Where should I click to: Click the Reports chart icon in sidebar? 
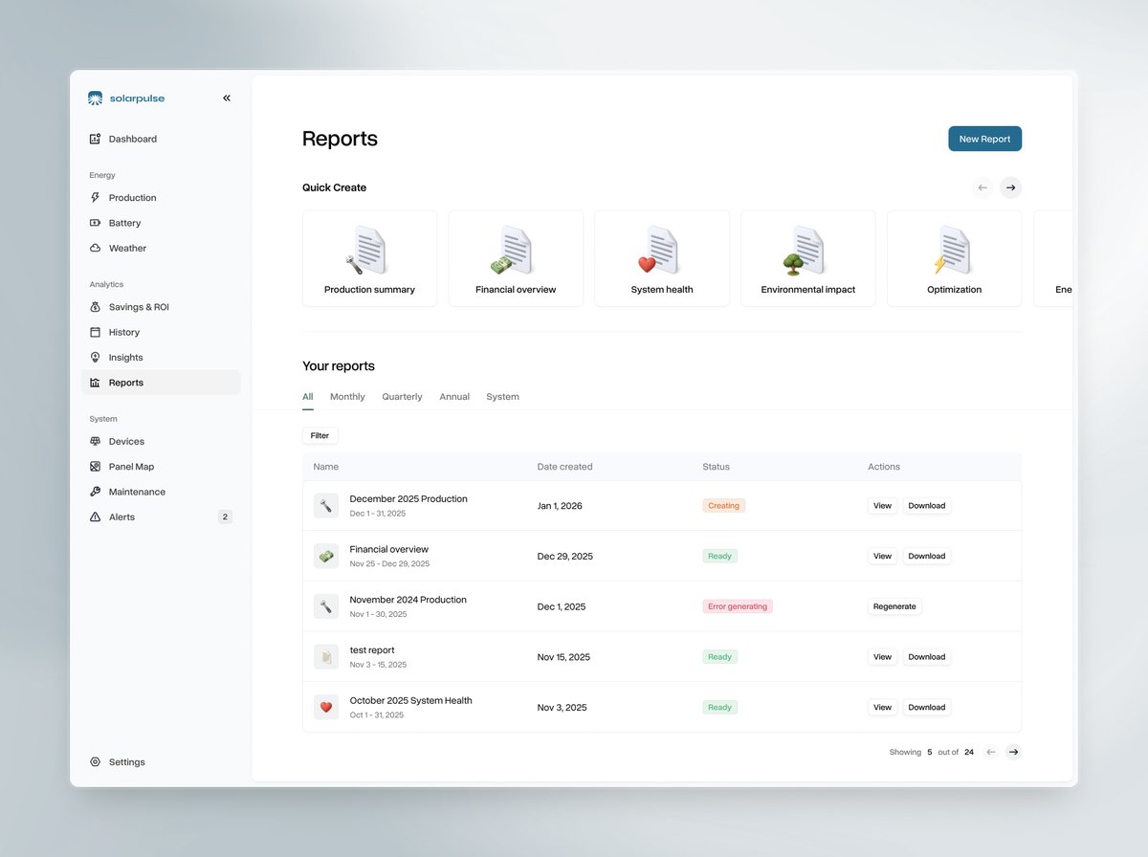point(95,383)
